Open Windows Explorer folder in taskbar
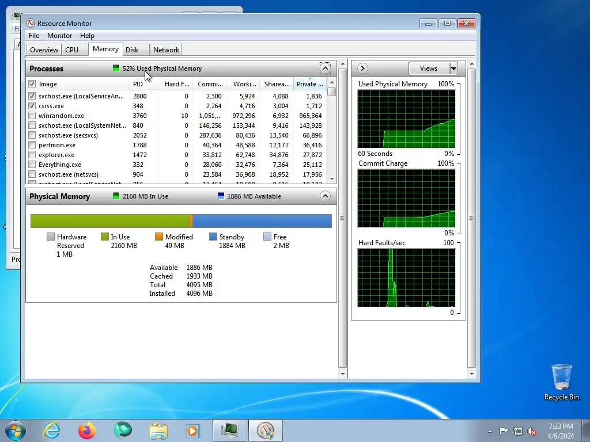 158,430
